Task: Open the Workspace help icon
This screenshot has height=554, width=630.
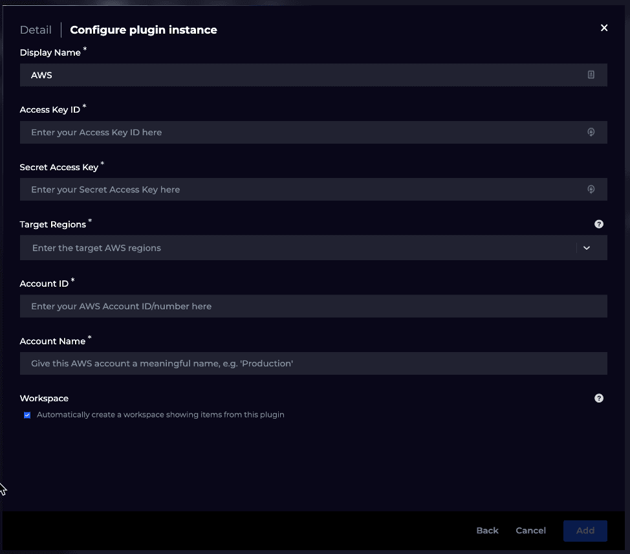Action: click(x=599, y=398)
